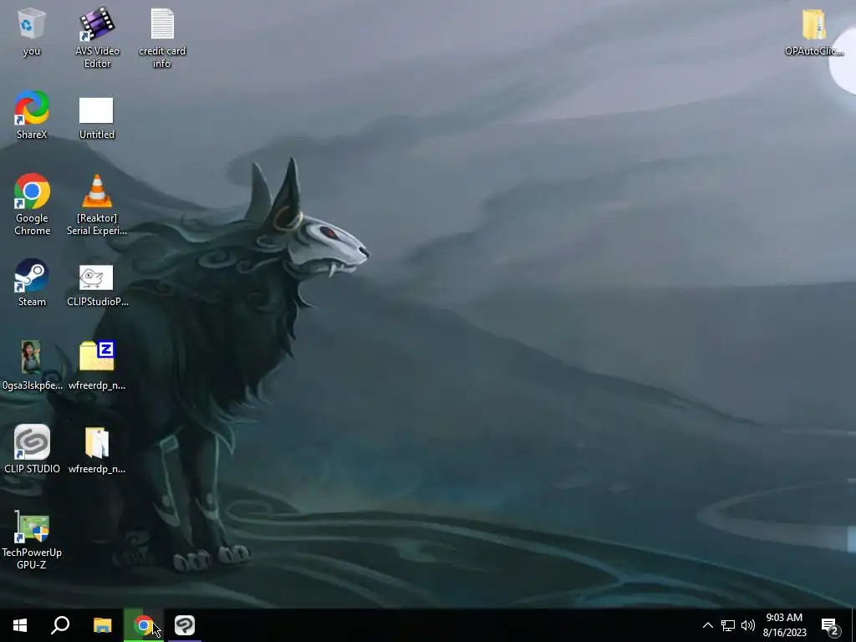Open the volume speaker tray icon
This screenshot has width=856, height=642.
[x=748, y=625]
